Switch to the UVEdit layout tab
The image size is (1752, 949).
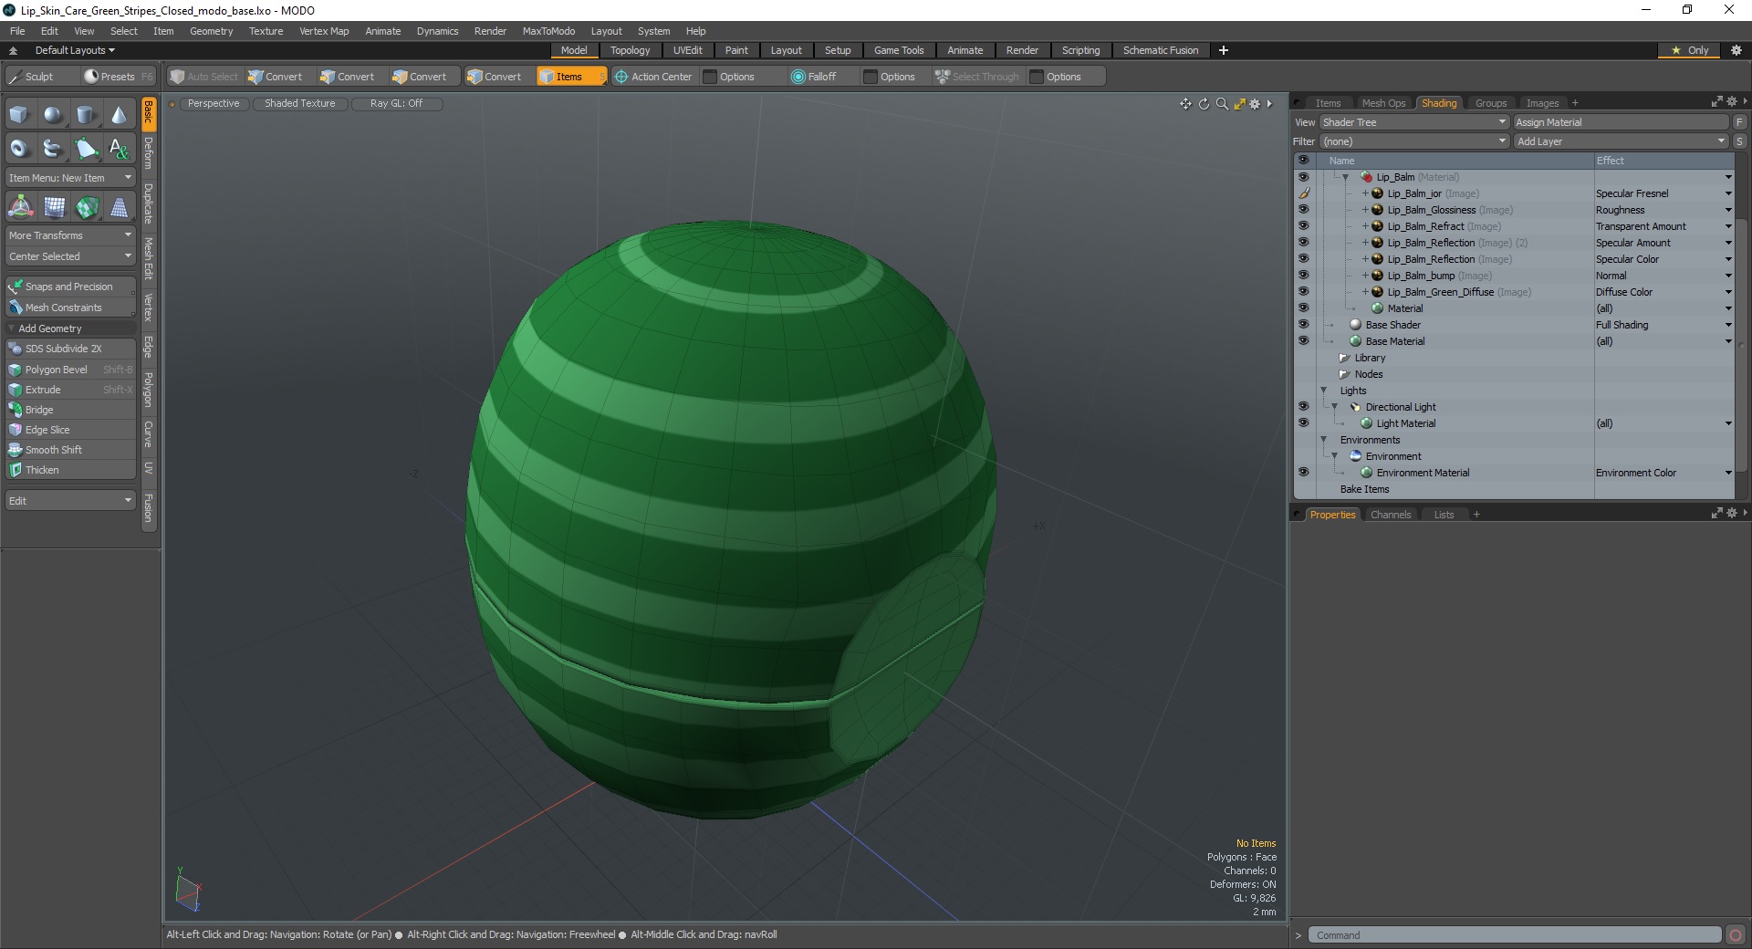pyautogui.click(x=687, y=50)
